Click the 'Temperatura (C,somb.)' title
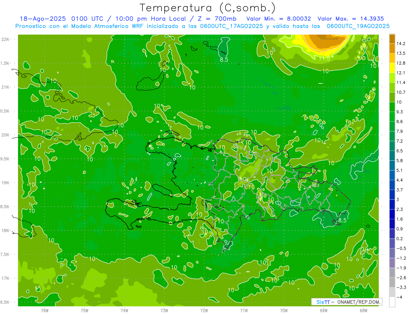 coord(207,8)
